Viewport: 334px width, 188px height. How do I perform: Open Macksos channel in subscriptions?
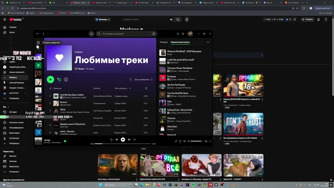coord(13,78)
